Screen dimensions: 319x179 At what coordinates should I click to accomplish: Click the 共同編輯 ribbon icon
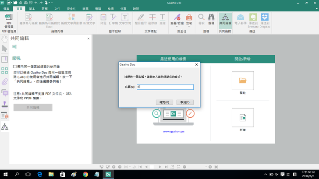click(225, 21)
